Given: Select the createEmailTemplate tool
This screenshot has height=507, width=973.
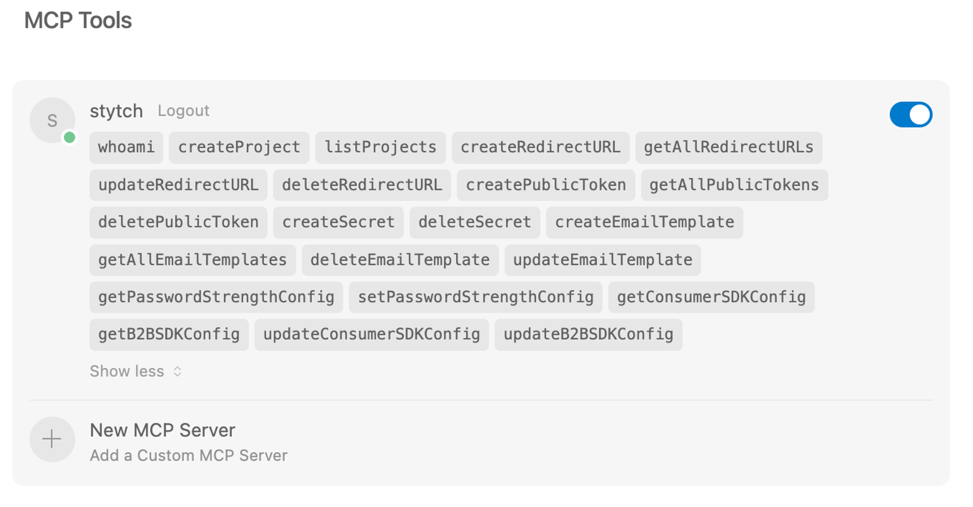Looking at the screenshot, I should point(644,222).
